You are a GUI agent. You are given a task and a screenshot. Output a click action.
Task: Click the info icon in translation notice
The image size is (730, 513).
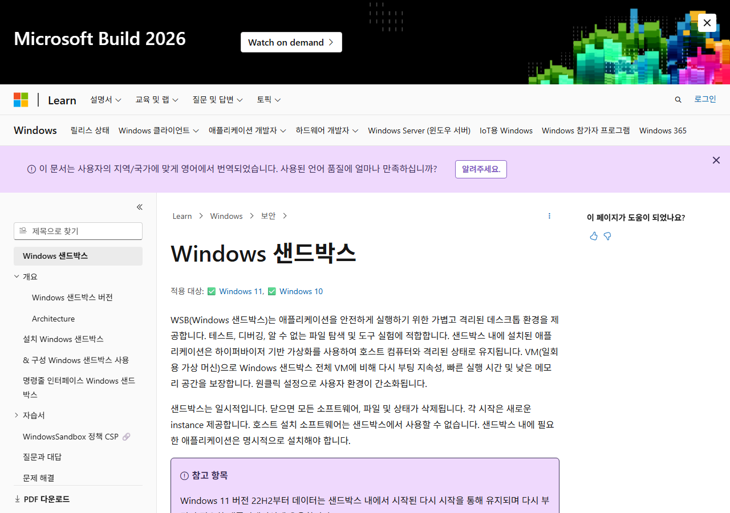click(x=32, y=169)
